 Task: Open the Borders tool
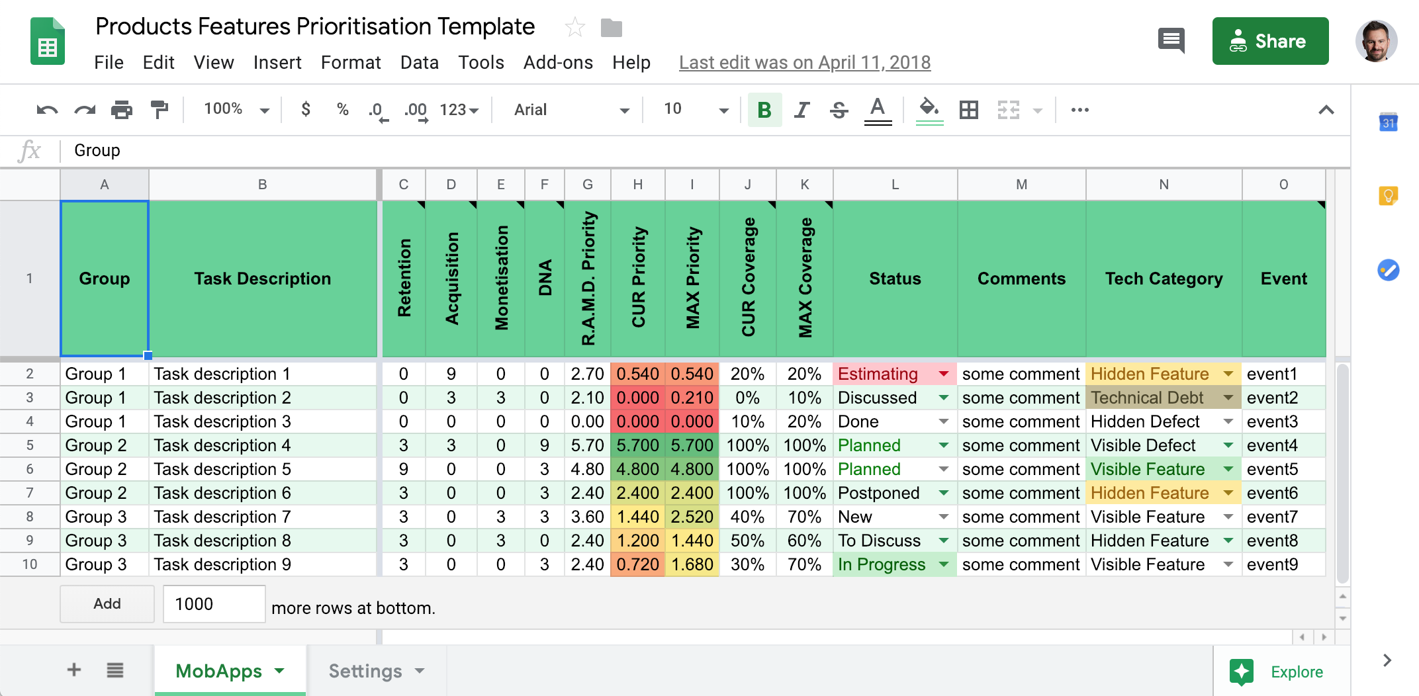point(969,110)
